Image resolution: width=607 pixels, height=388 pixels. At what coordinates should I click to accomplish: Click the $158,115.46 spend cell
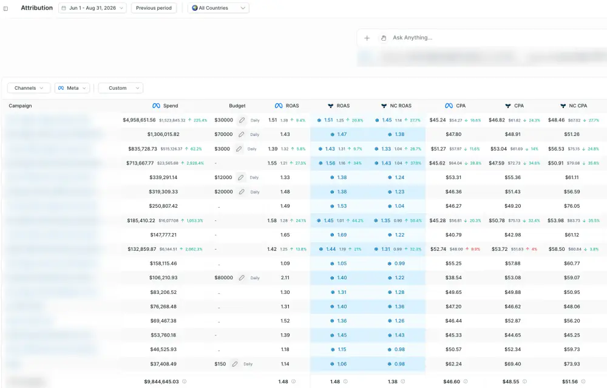coord(163,264)
